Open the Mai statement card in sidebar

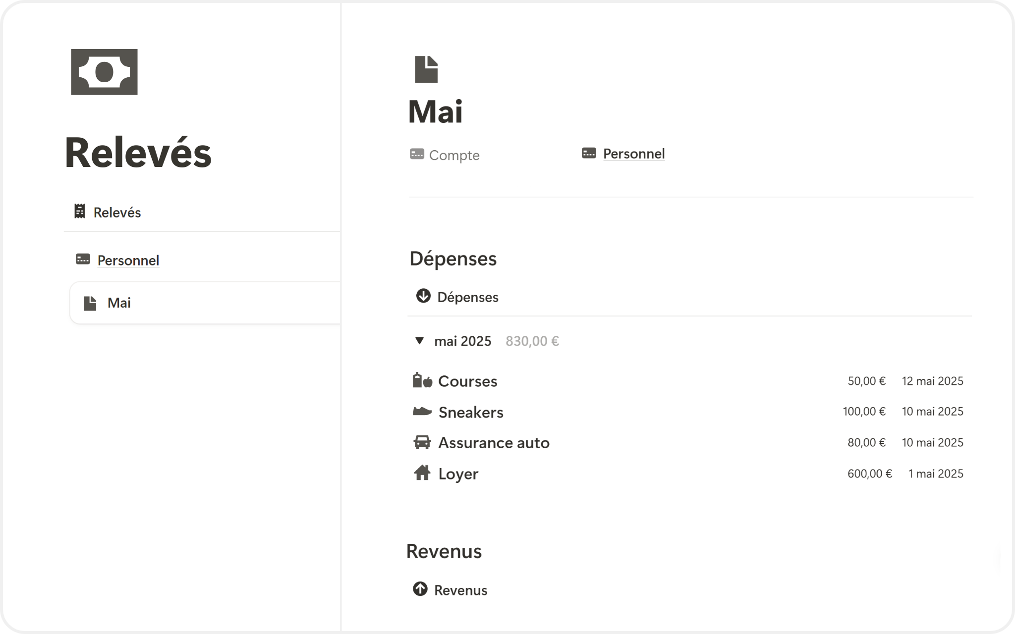(x=119, y=303)
